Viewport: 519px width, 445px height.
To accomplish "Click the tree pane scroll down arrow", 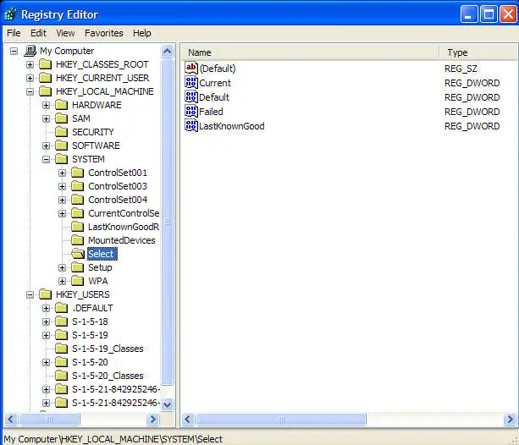I will pyautogui.click(x=167, y=404).
